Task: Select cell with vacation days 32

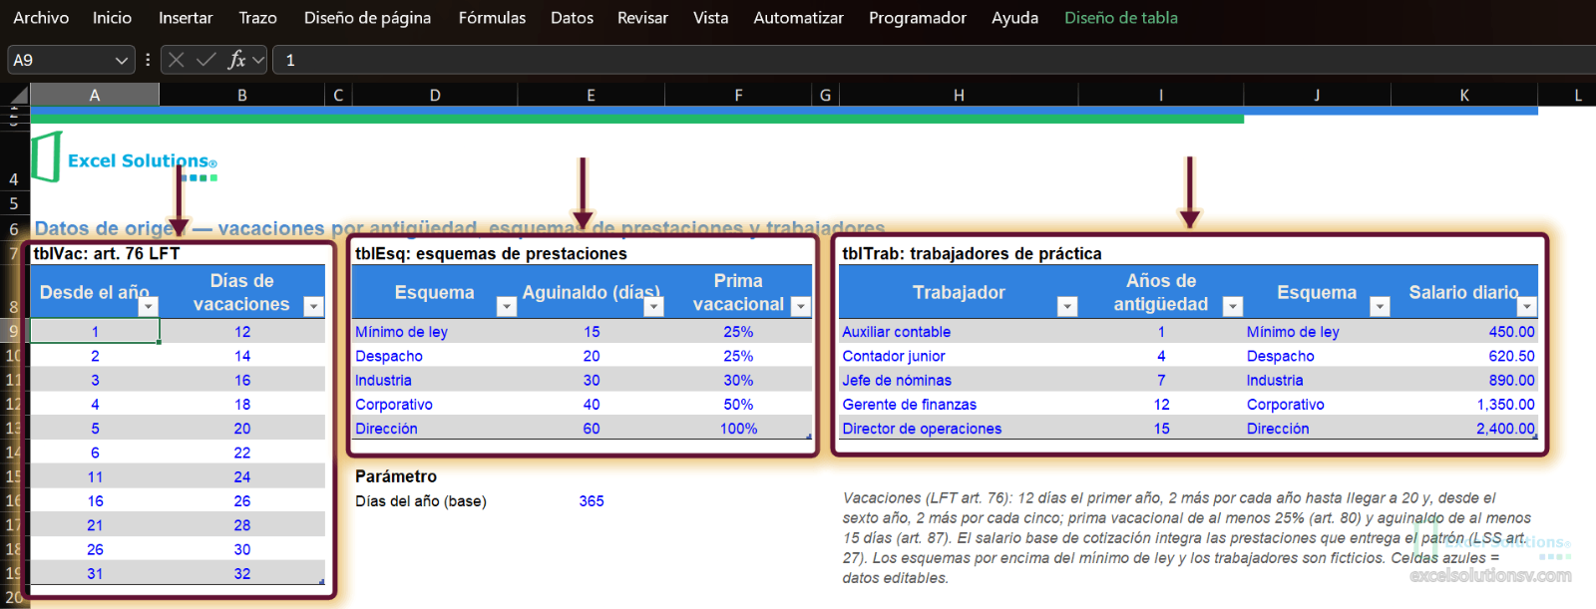Action: click(x=242, y=574)
